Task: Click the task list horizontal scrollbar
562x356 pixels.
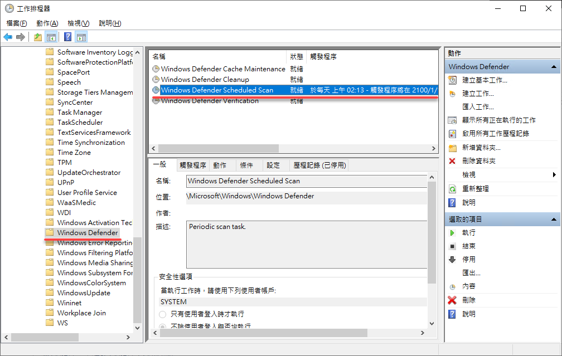Action: click(293, 148)
